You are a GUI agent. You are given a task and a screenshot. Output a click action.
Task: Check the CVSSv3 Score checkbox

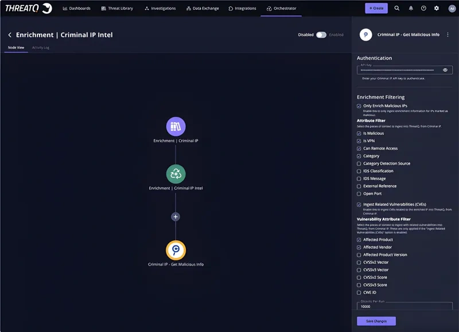359,285
